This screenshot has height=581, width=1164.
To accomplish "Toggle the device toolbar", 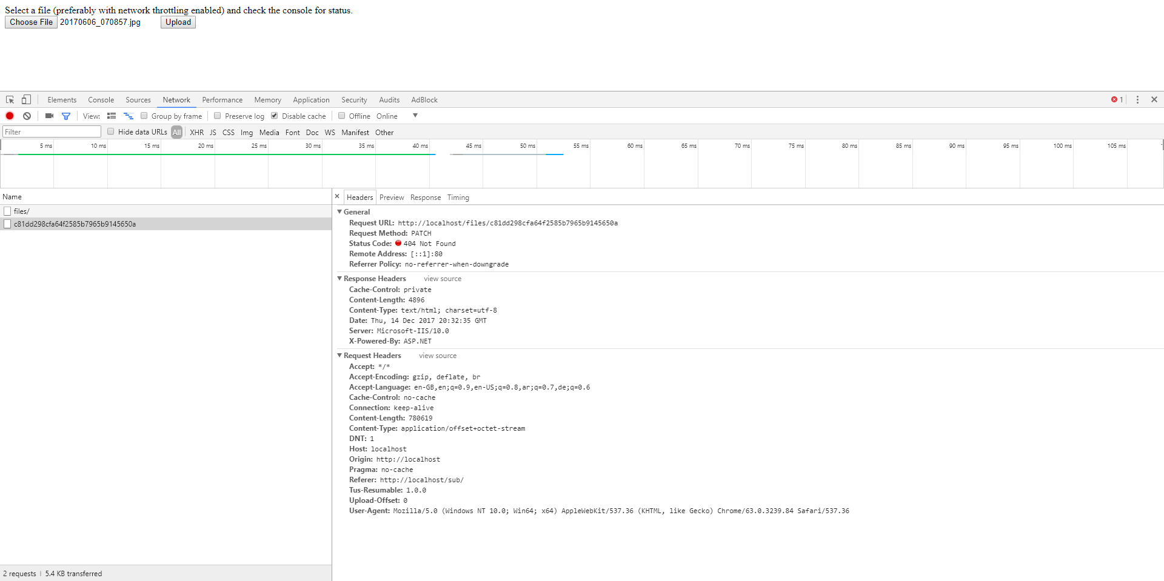I will tap(25, 99).
